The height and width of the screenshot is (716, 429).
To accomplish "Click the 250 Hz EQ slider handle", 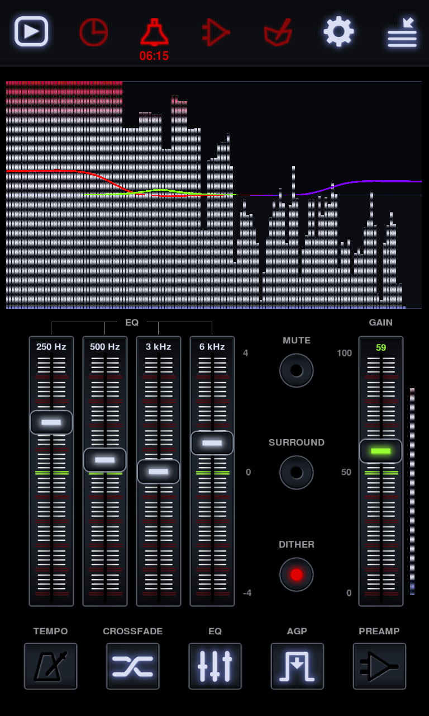I will (x=51, y=422).
